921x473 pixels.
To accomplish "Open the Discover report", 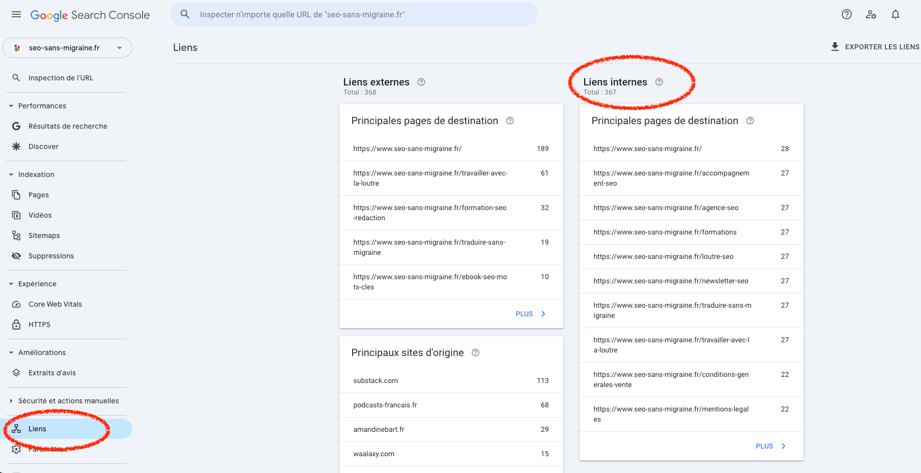I will click(66, 146).
